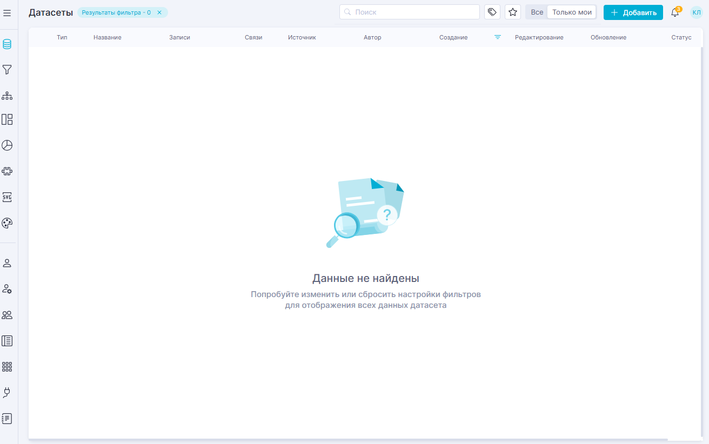Expand the hamburger sidebar menu

click(x=7, y=12)
